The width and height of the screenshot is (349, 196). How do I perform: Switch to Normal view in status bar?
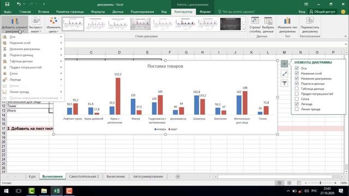click(279, 183)
